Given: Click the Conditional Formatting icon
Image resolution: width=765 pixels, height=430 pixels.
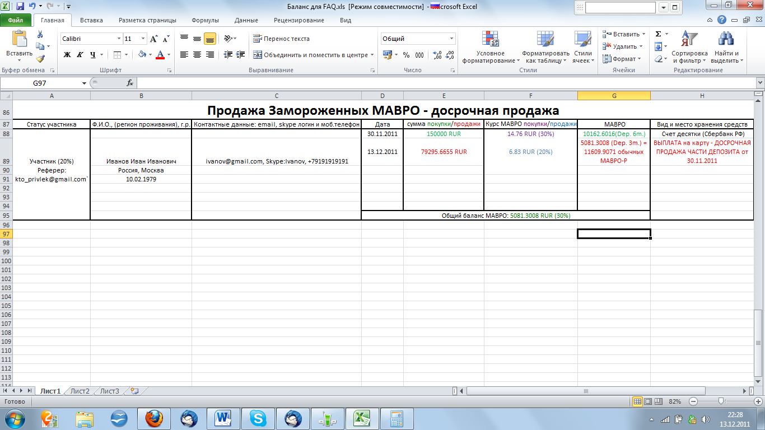Looking at the screenshot, I should click(491, 48).
